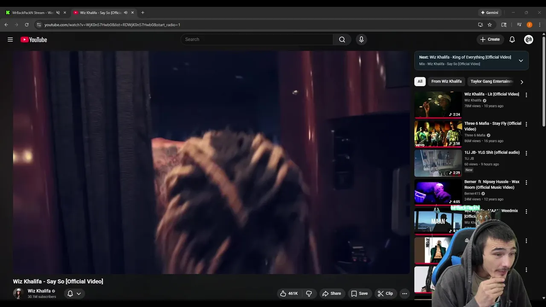Mute audio on the Say So tab
546x307 pixels.
[x=125, y=12]
